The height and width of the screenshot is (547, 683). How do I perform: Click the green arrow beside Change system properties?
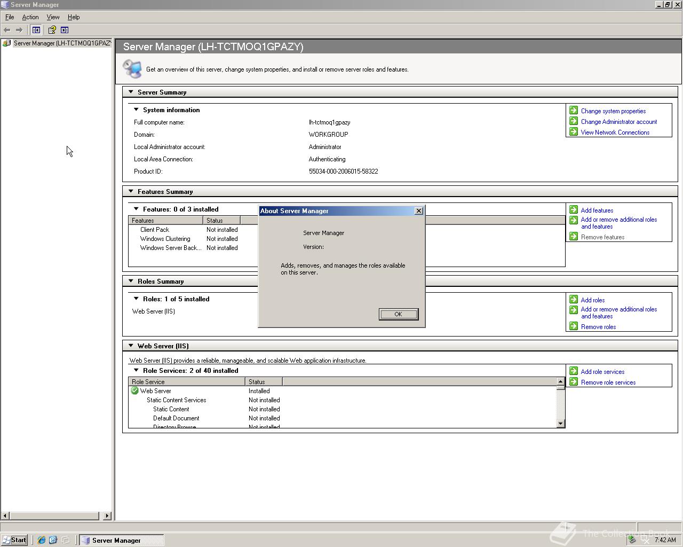(574, 110)
